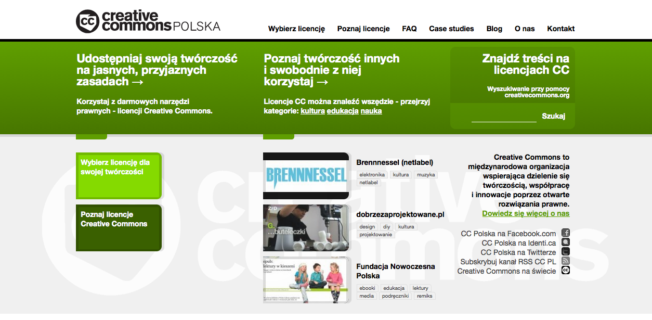The height and width of the screenshot is (320, 652).
Task: Open the Poznaj licencje menu item
Action: point(363,29)
